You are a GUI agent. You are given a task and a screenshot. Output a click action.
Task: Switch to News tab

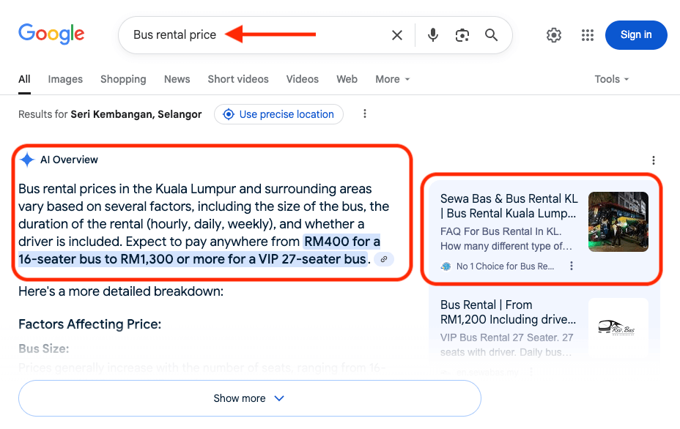tap(177, 79)
